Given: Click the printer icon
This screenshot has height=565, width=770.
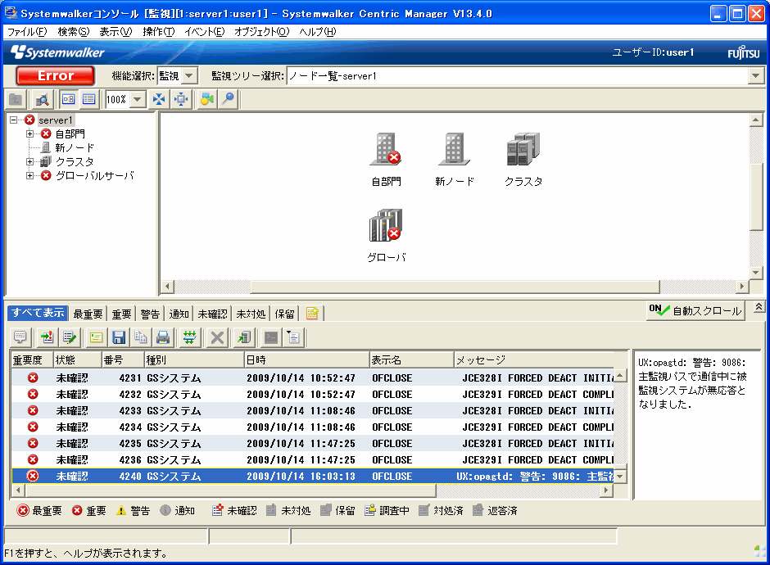Looking at the screenshot, I should coord(163,337).
